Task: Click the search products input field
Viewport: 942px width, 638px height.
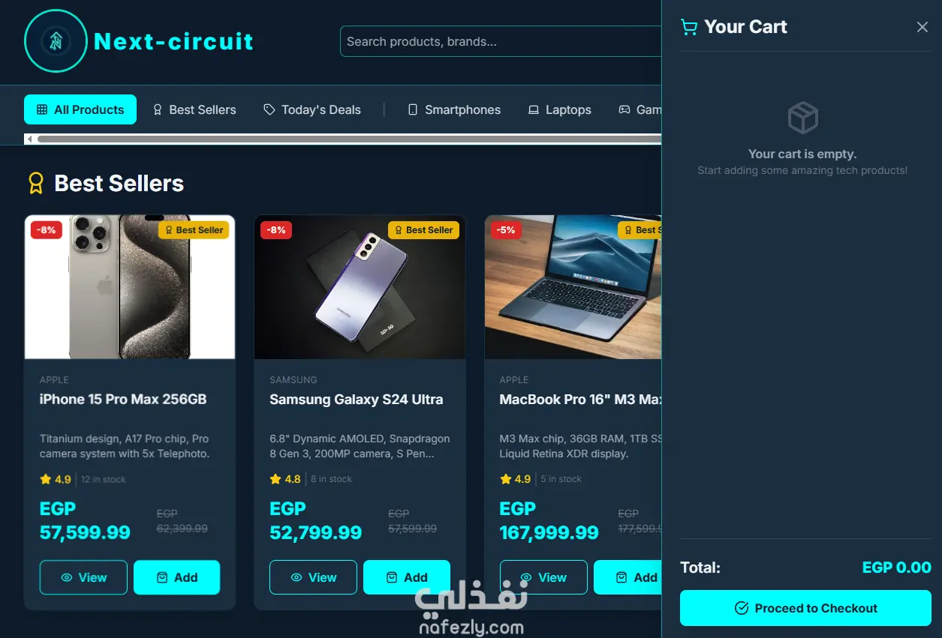Action: tap(501, 41)
